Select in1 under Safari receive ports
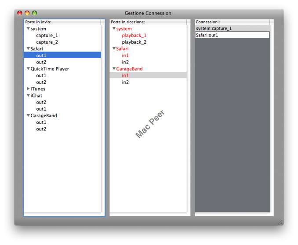The width and height of the screenshot is (298, 245). (125, 56)
